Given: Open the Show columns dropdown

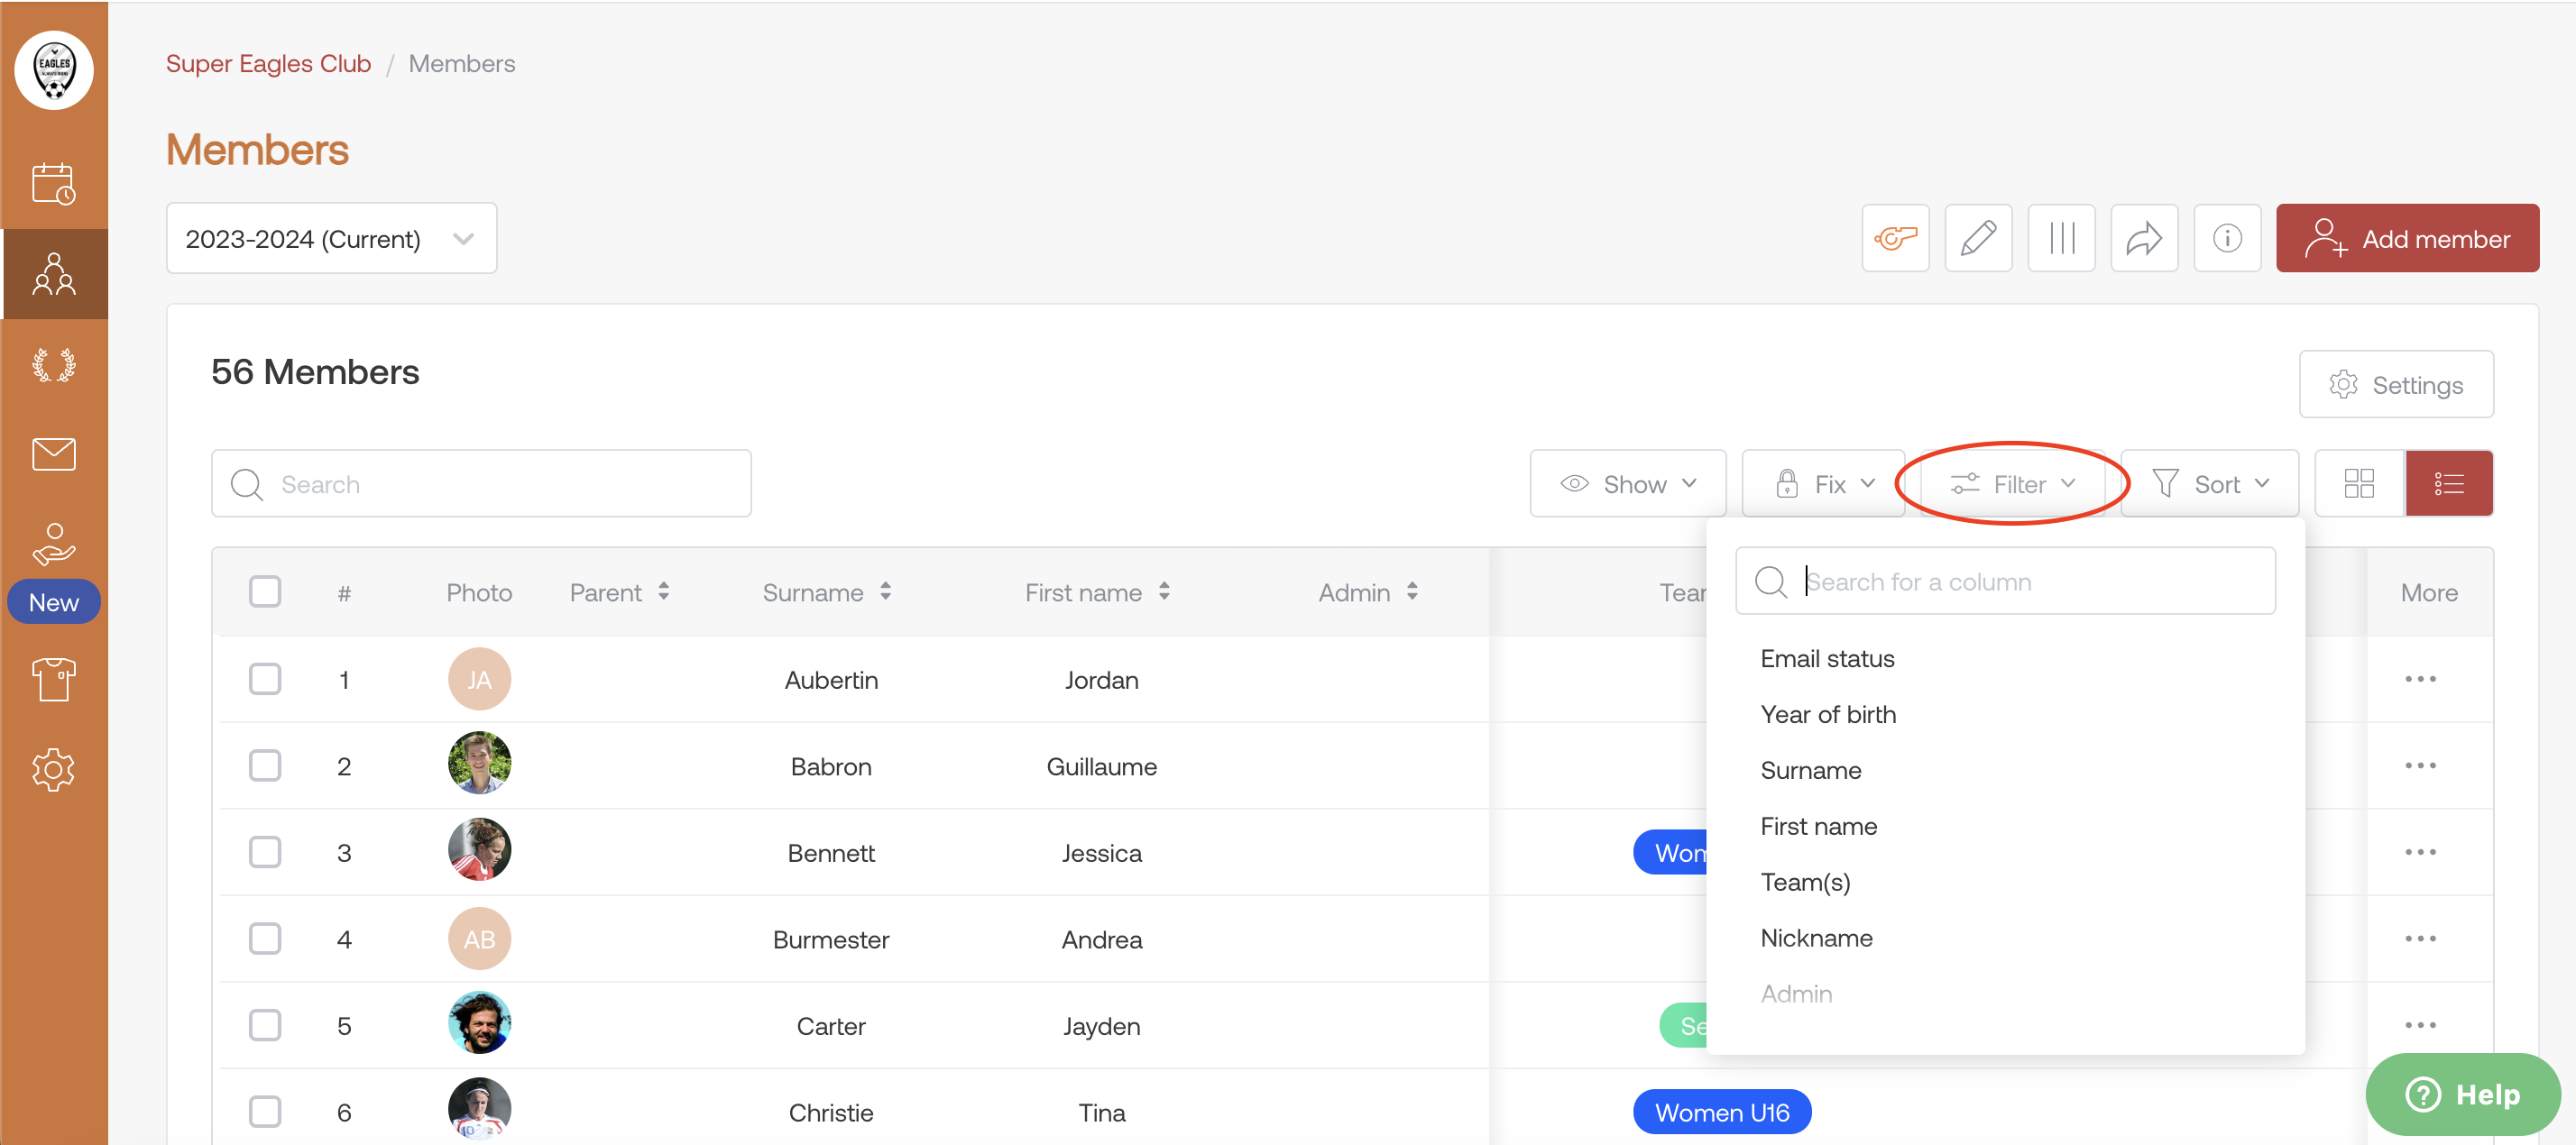Looking at the screenshot, I should (1628, 484).
